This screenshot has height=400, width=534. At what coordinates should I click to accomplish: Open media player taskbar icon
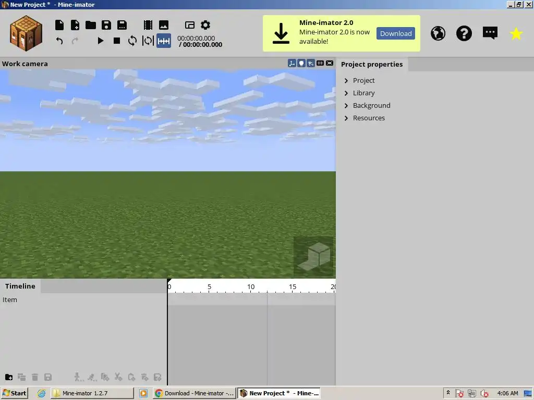pyautogui.click(x=143, y=393)
